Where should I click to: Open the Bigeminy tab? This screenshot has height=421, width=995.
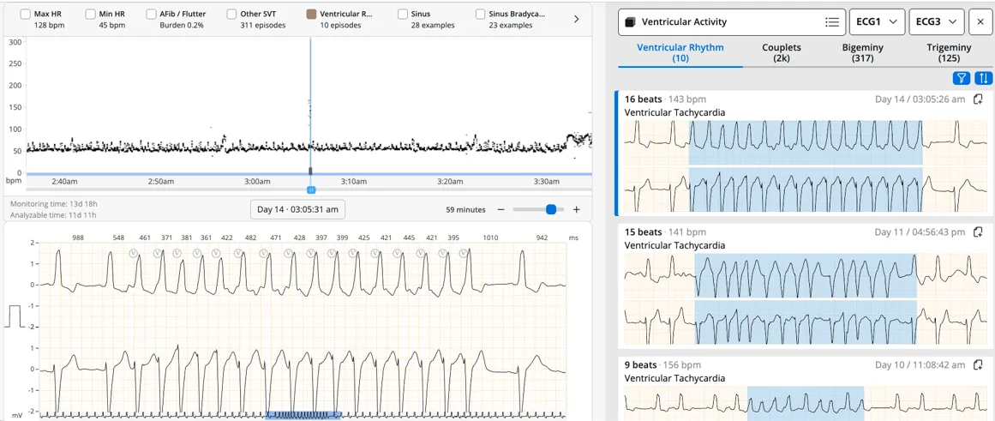point(863,52)
